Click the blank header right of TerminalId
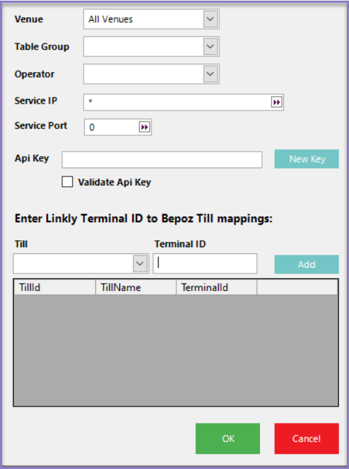349x469 pixels. click(298, 288)
